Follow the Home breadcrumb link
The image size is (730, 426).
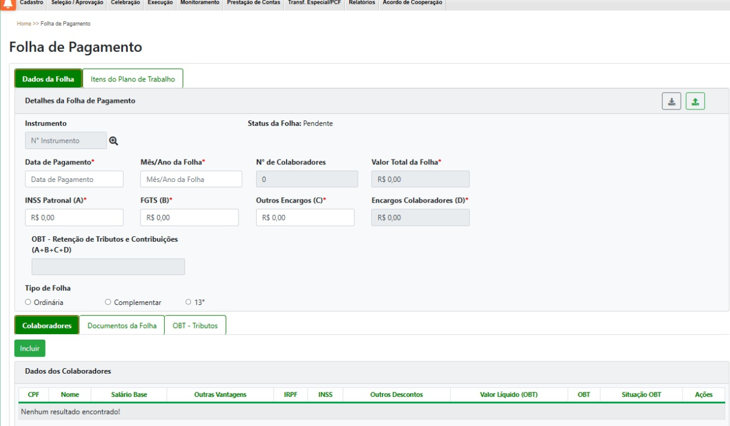(24, 24)
